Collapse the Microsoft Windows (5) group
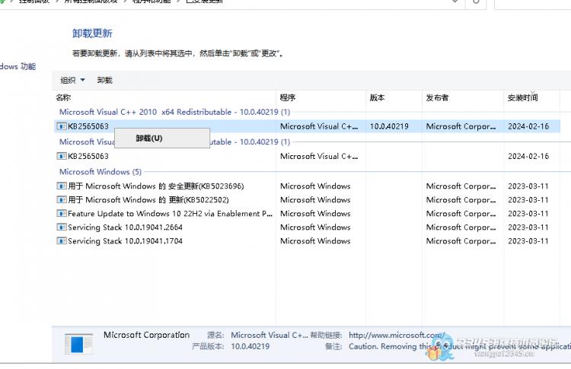 100,171
